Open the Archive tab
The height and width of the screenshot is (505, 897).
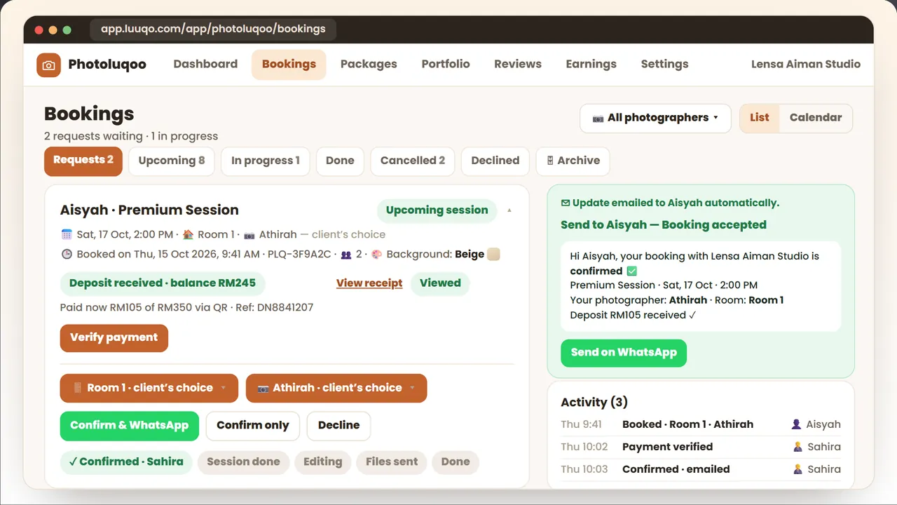tap(573, 161)
